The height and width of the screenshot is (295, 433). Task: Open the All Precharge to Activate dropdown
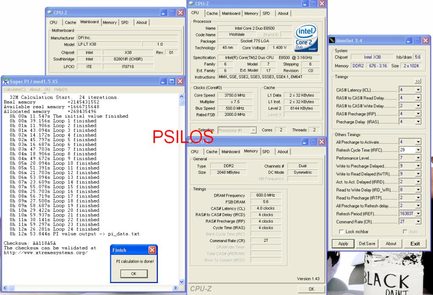tap(418, 142)
